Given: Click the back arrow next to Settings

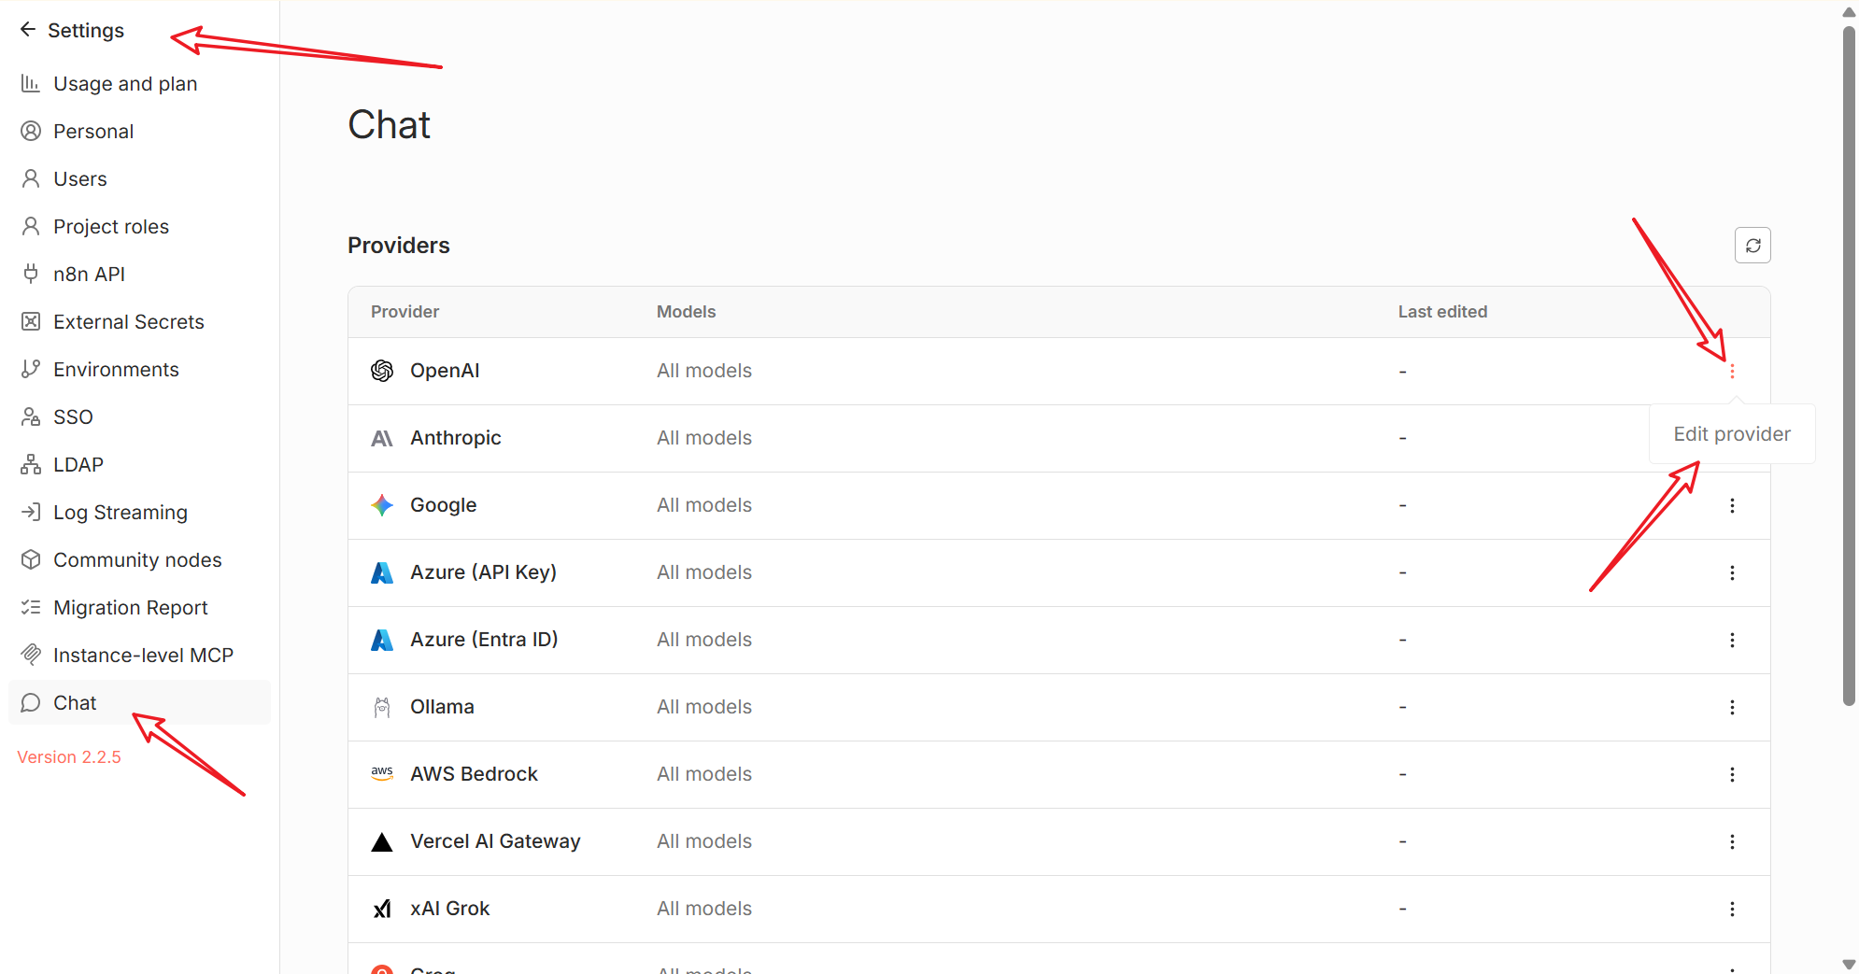Looking at the screenshot, I should [x=28, y=30].
